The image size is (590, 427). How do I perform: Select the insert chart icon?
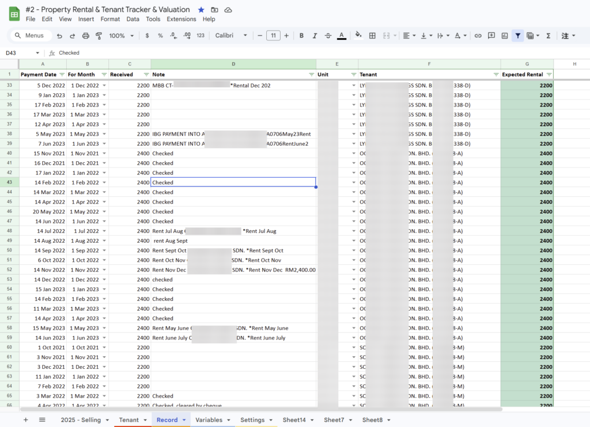click(x=504, y=35)
